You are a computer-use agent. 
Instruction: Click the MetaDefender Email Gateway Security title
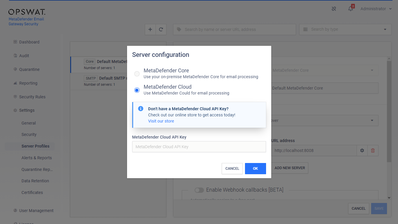(26, 22)
